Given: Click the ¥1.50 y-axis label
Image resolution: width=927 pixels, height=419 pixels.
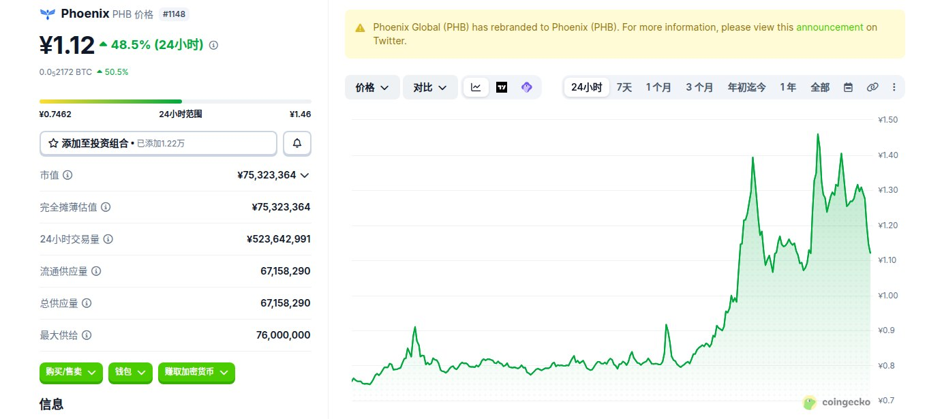Looking at the screenshot, I should point(889,120).
